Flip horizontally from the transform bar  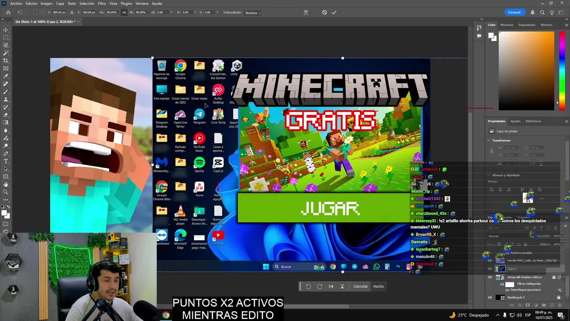(331, 286)
